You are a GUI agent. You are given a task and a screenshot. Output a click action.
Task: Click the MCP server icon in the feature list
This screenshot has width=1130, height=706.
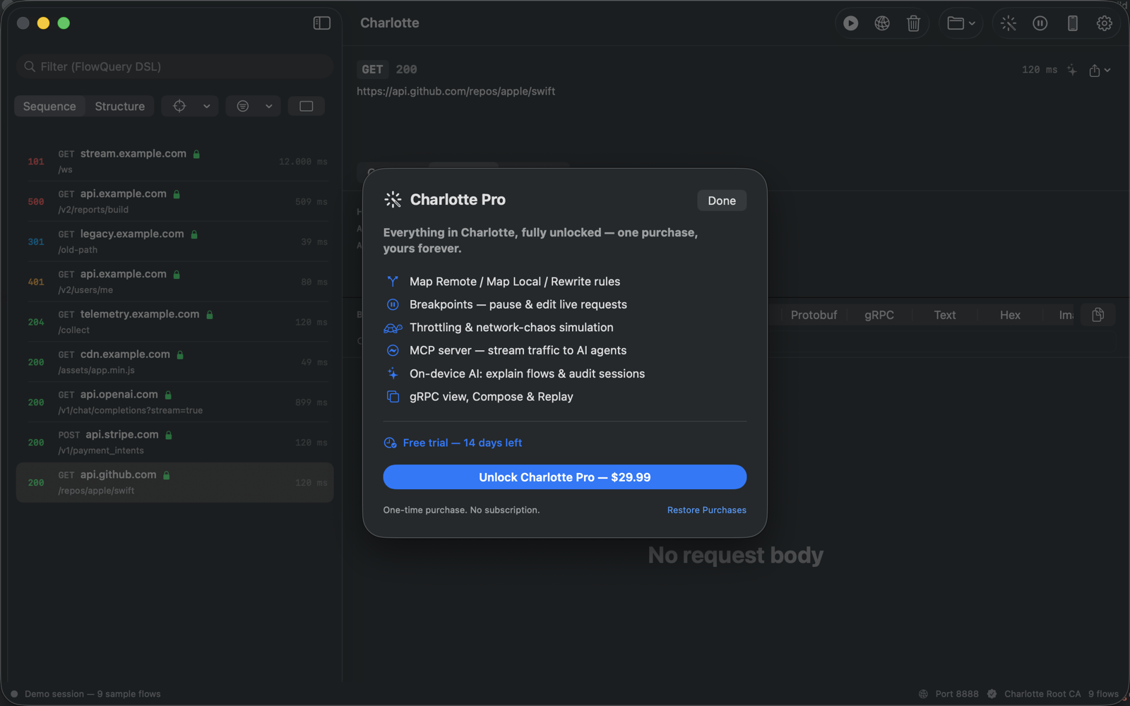(393, 351)
